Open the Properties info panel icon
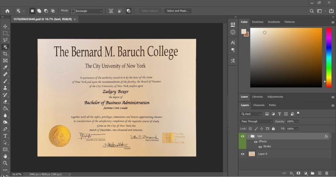Image resolution: width=336 pixels, height=177 pixels. [233, 32]
